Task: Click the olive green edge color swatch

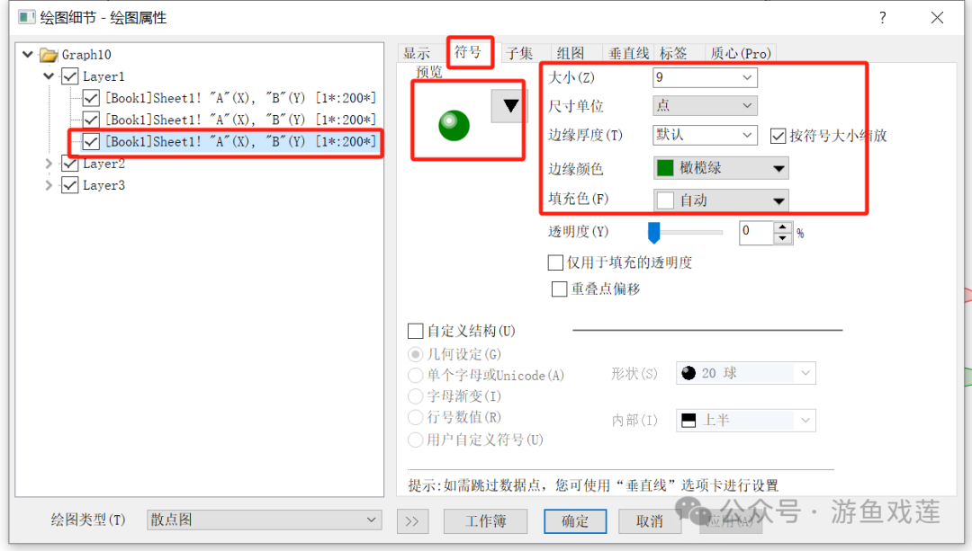Action: (x=665, y=168)
